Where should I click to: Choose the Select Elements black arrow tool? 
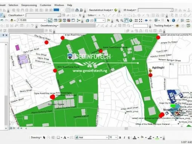168,20
